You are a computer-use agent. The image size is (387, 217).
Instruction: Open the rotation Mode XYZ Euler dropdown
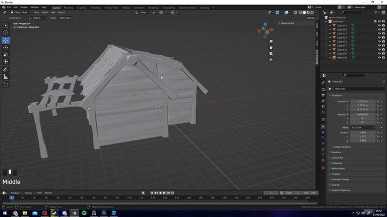[x=363, y=128]
